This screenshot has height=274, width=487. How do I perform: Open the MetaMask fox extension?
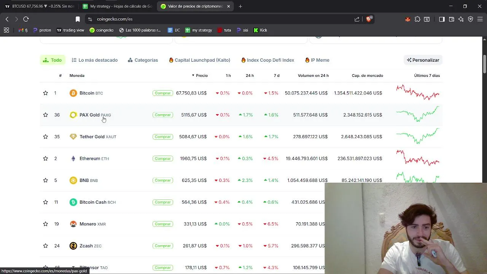[x=408, y=19]
